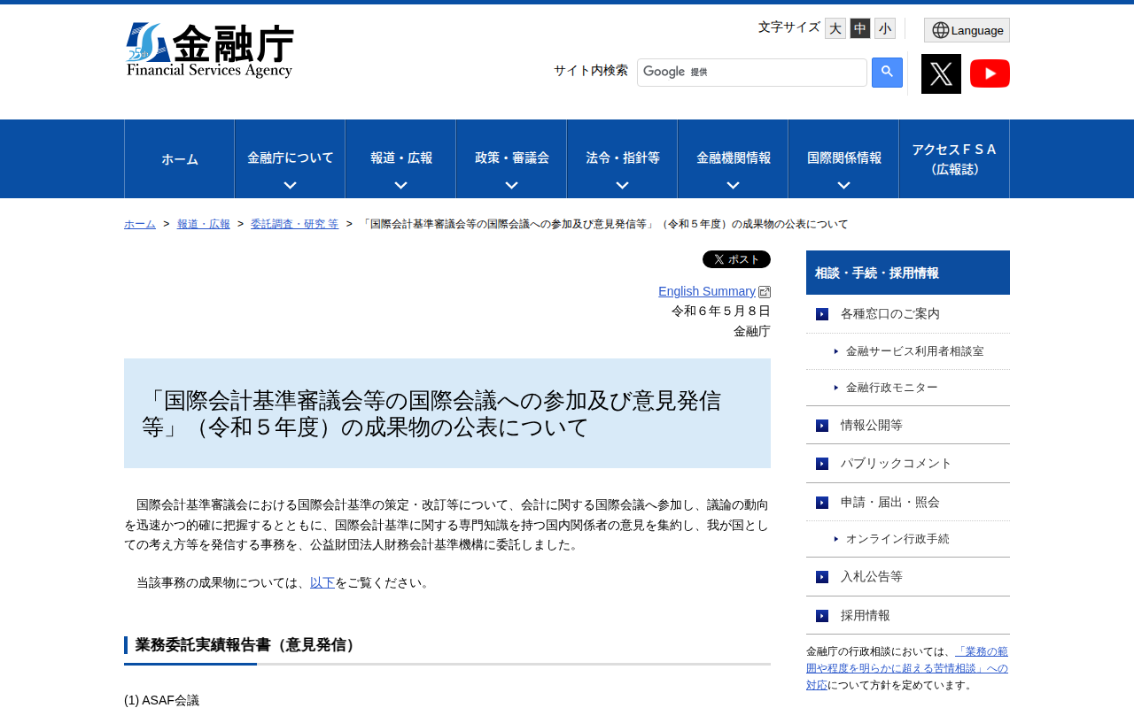
Task: Click the search magnifier button
Action: pos(886,73)
